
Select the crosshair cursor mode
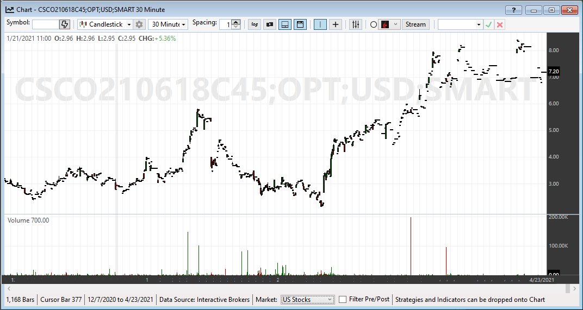click(336, 24)
